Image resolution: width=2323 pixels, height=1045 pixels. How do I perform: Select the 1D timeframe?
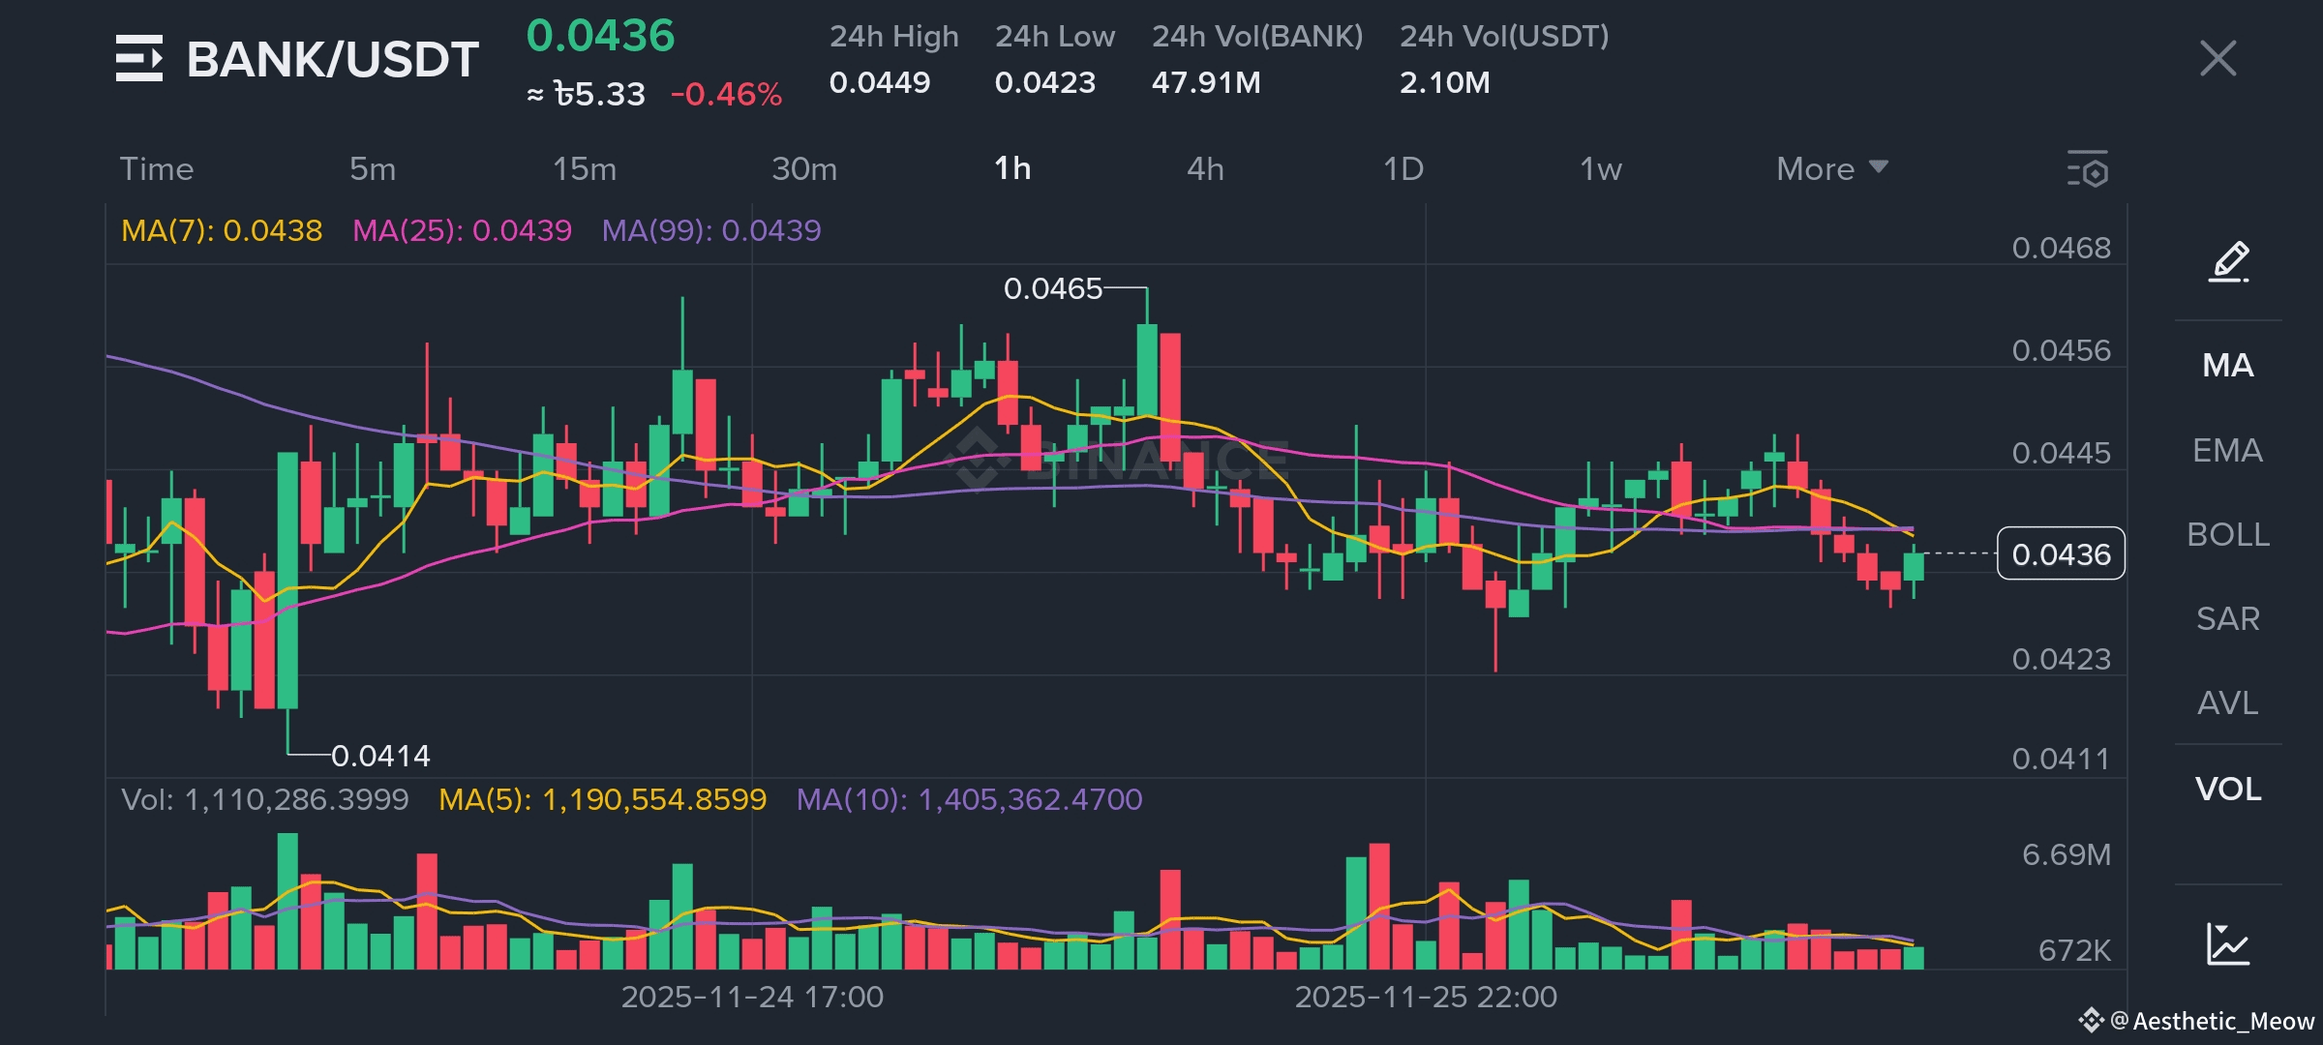click(x=1403, y=169)
